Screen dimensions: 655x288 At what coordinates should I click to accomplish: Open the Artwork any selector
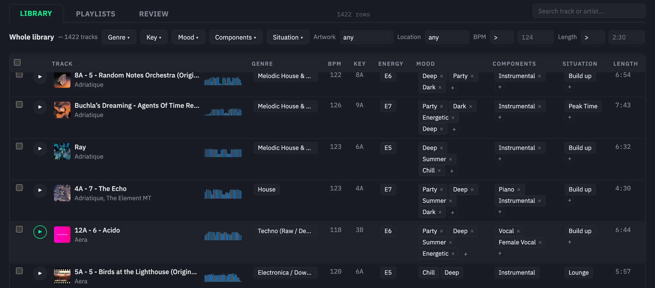point(366,37)
